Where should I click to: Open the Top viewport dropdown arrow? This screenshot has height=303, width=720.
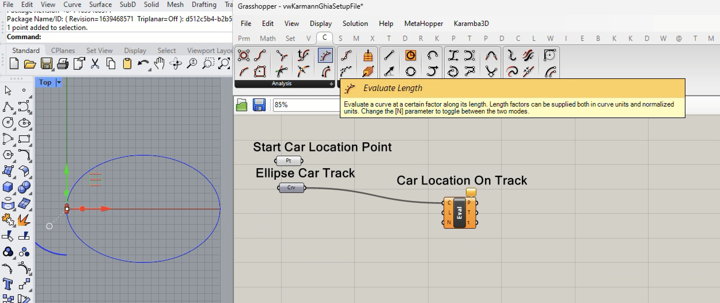[59, 82]
